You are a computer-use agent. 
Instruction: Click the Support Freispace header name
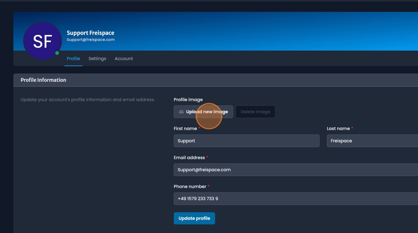click(90, 33)
